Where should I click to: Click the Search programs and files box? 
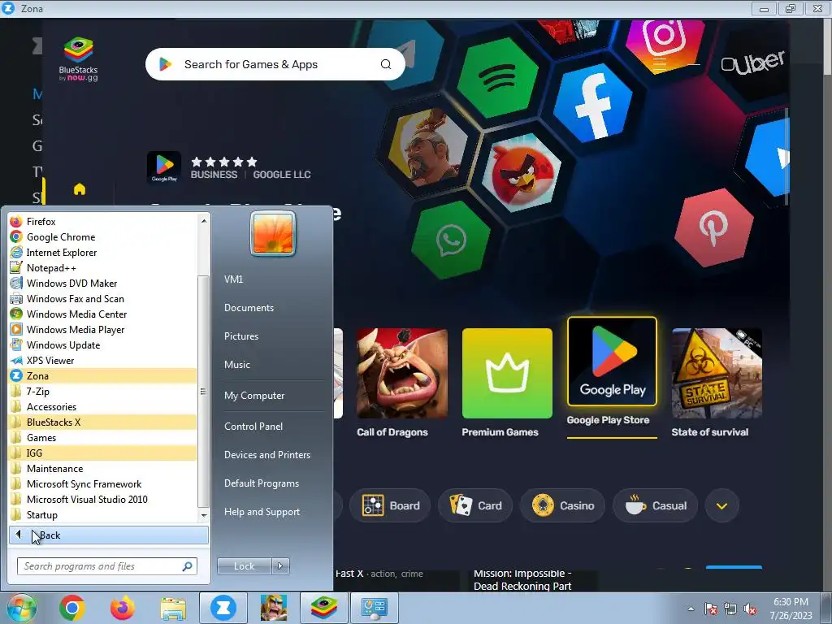[x=106, y=566]
